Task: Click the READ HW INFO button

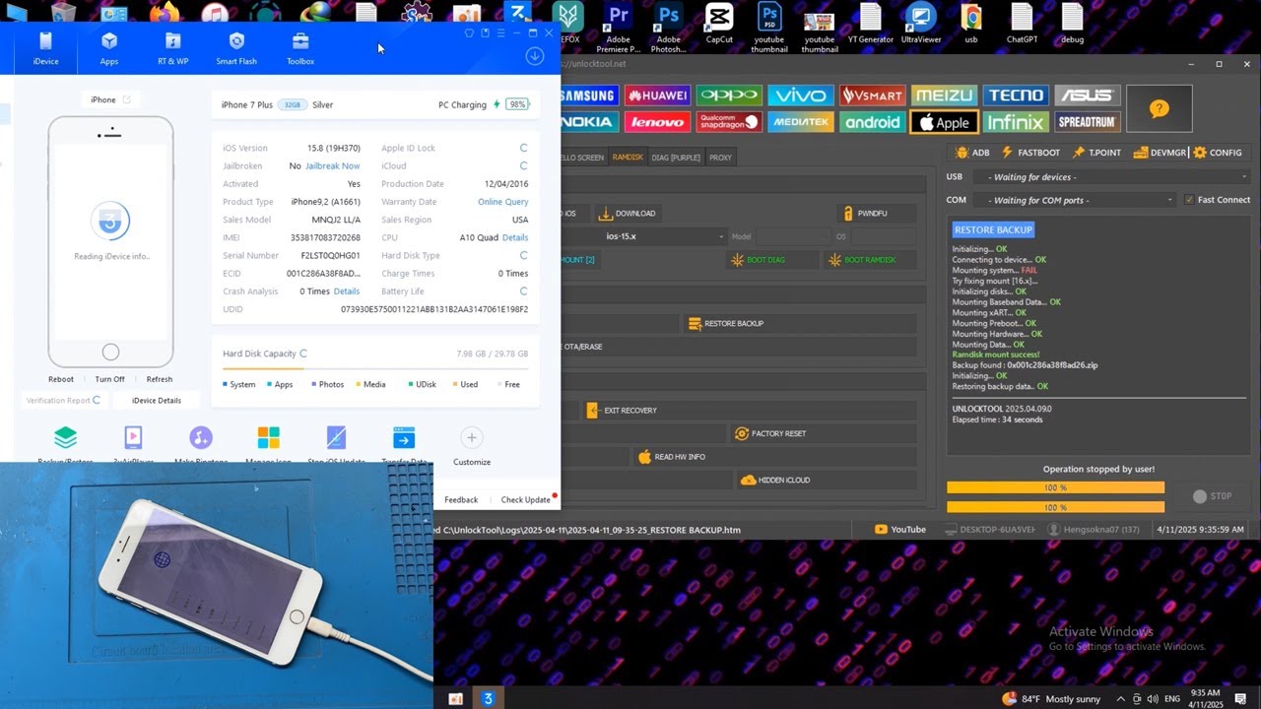Action: click(775, 457)
